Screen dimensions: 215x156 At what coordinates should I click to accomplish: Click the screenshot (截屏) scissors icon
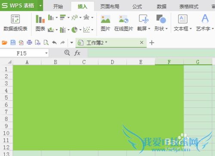coord(144,19)
